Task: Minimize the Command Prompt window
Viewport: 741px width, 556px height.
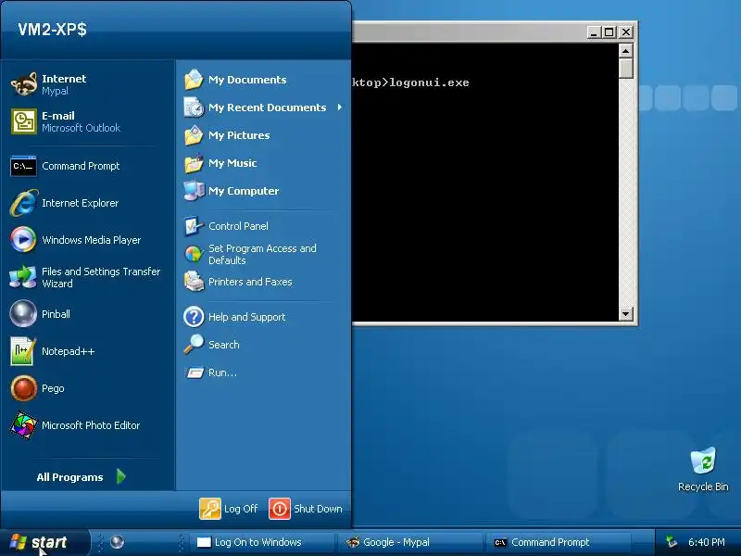Action: click(594, 32)
